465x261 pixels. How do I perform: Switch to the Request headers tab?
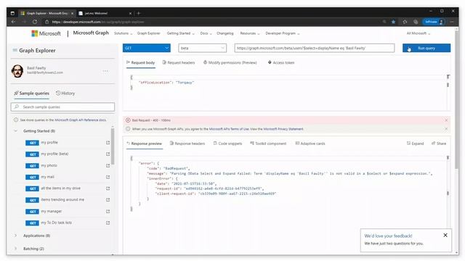click(179, 63)
